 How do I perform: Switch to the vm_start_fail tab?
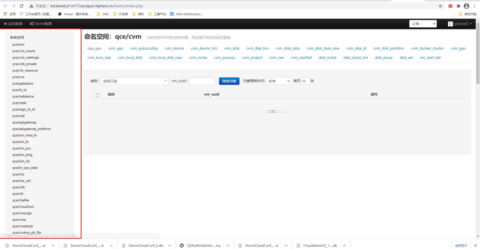430,58
